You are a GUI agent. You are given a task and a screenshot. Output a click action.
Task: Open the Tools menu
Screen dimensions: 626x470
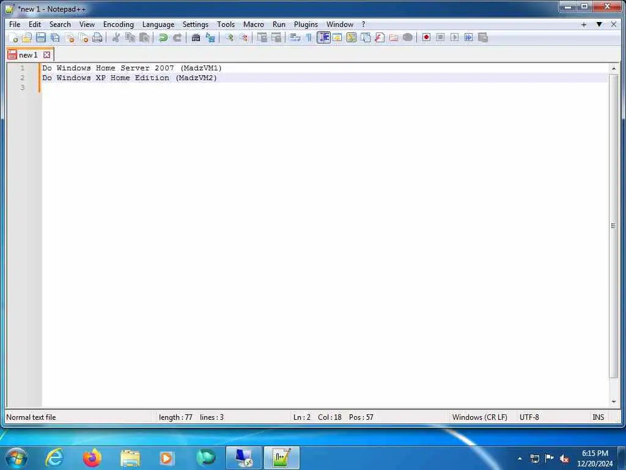click(x=226, y=24)
